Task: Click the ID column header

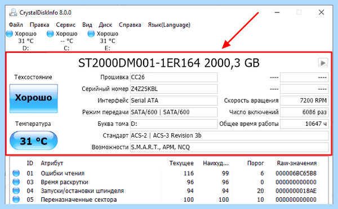Action: [30, 163]
